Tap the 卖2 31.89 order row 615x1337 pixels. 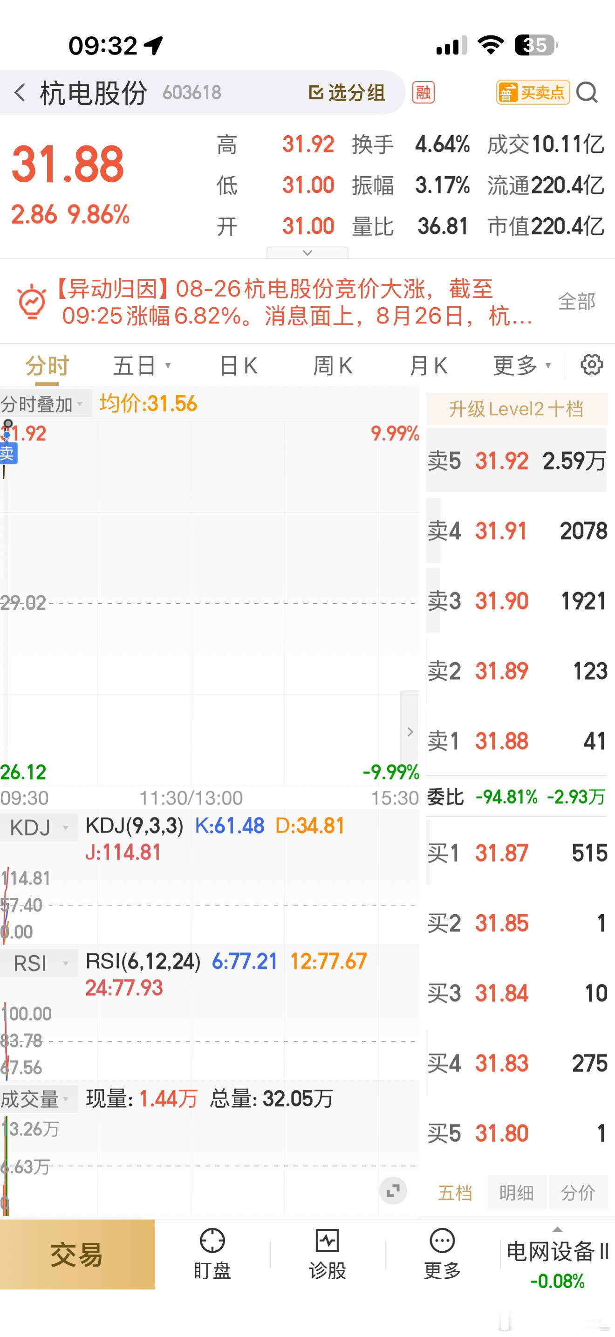click(517, 670)
